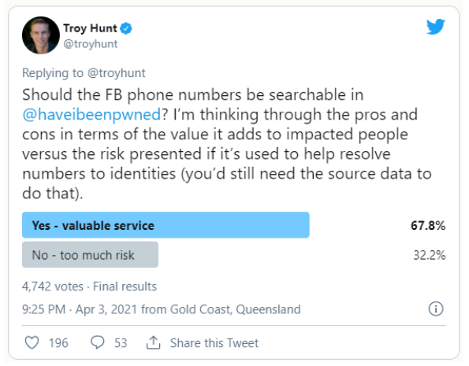Open the @troyhunt handle under name
This screenshot has width=469, height=366.
click(91, 44)
